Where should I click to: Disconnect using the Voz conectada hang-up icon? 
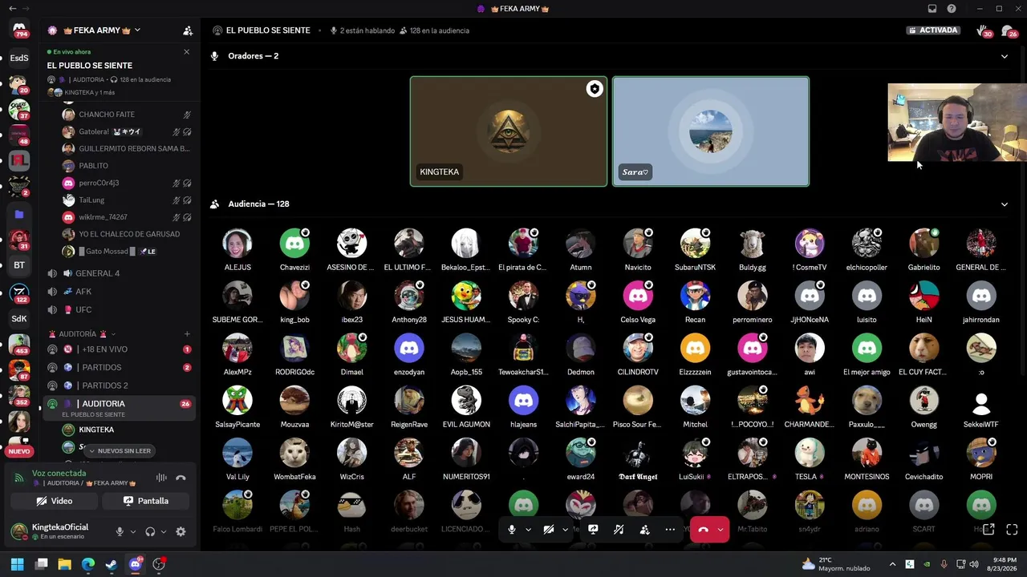[181, 478]
